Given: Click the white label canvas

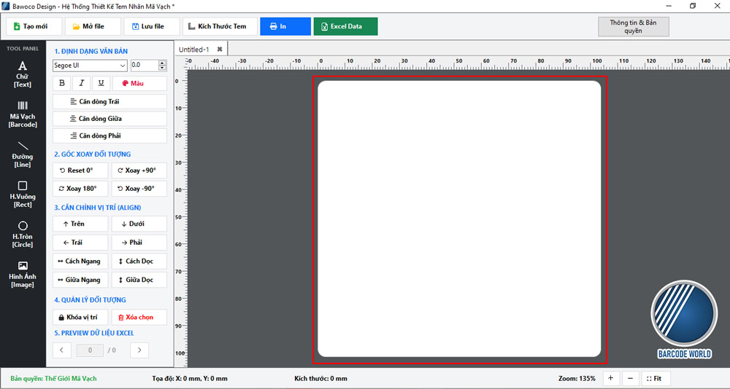Looking at the screenshot, I should [x=459, y=219].
